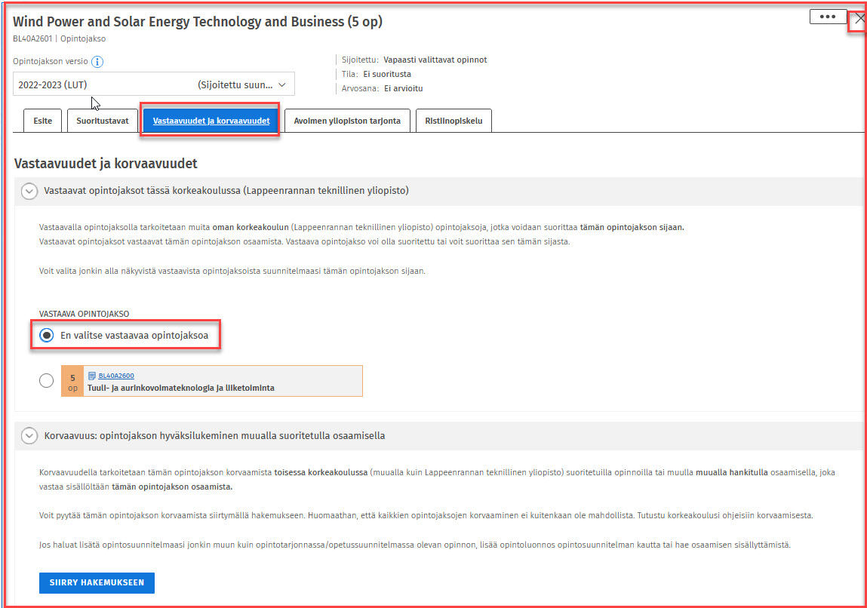867x608 pixels.
Task: Open the Ristiinopiskelu tab
Action: pos(453,121)
